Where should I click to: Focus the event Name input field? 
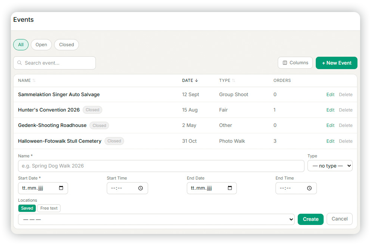pos(161,166)
